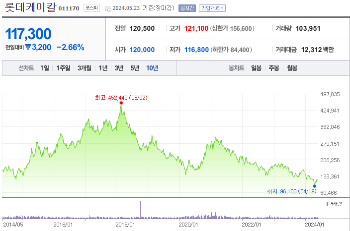Viewport: 350px width, 231px height.
Task: Click the current price 117,300
Action: [x=28, y=34]
